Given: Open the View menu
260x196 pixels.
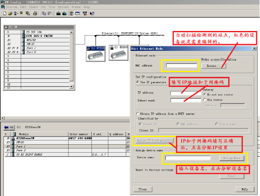Looking at the screenshot, I should (52, 7).
